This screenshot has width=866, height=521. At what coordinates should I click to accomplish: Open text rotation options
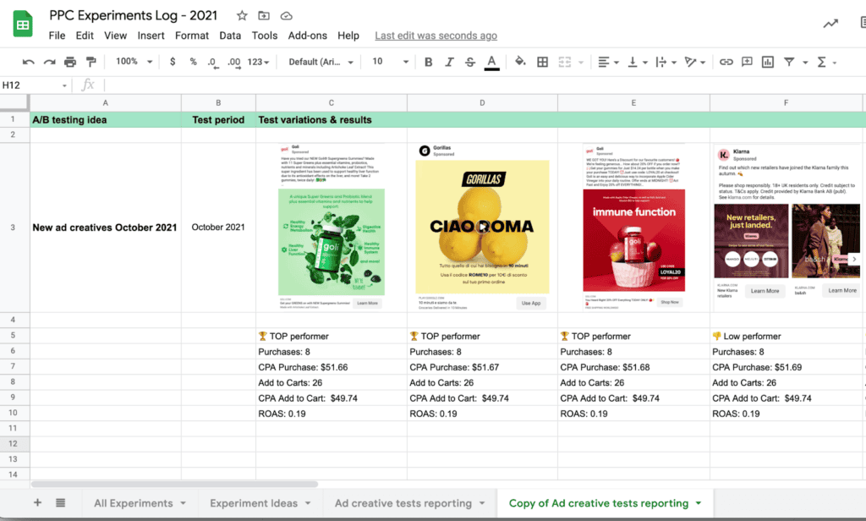coord(694,62)
